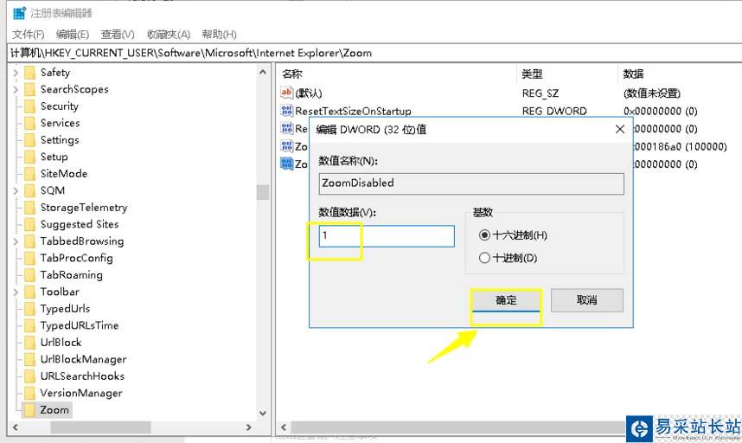The height and width of the screenshot is (443, 742).
Task: Click the ResetTextSizeOnStartup value name
Action: tap(353, 112)
